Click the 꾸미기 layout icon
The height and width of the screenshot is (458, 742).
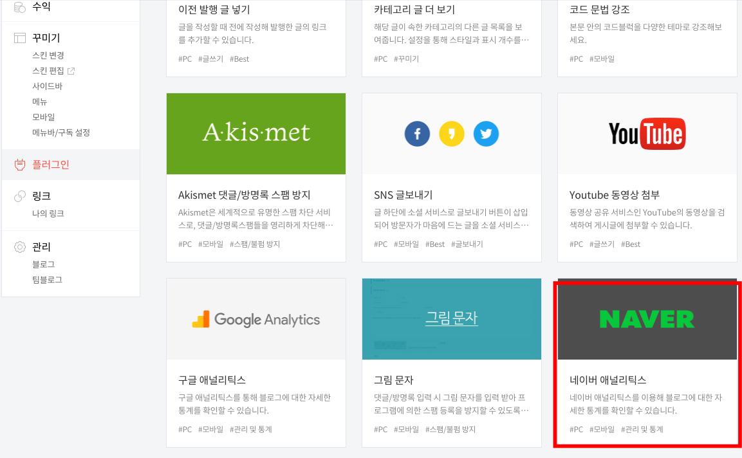point(20,38)
